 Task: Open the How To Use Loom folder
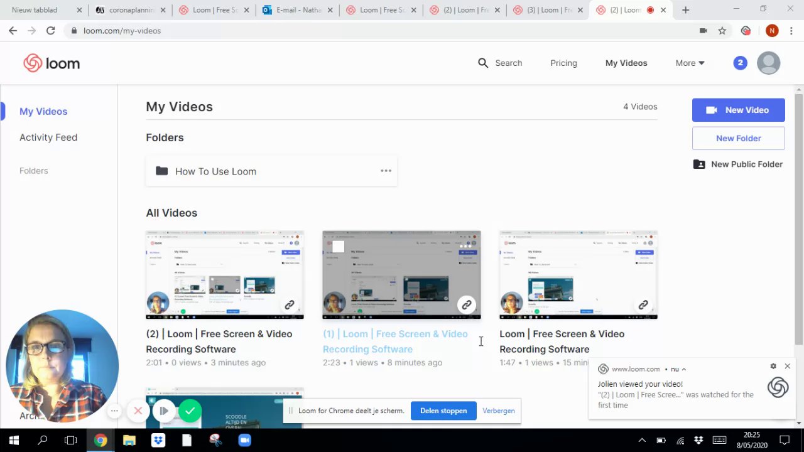coord(271,171)
